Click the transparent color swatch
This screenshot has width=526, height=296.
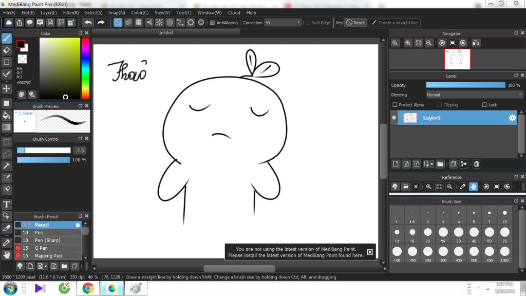[22, 59]
